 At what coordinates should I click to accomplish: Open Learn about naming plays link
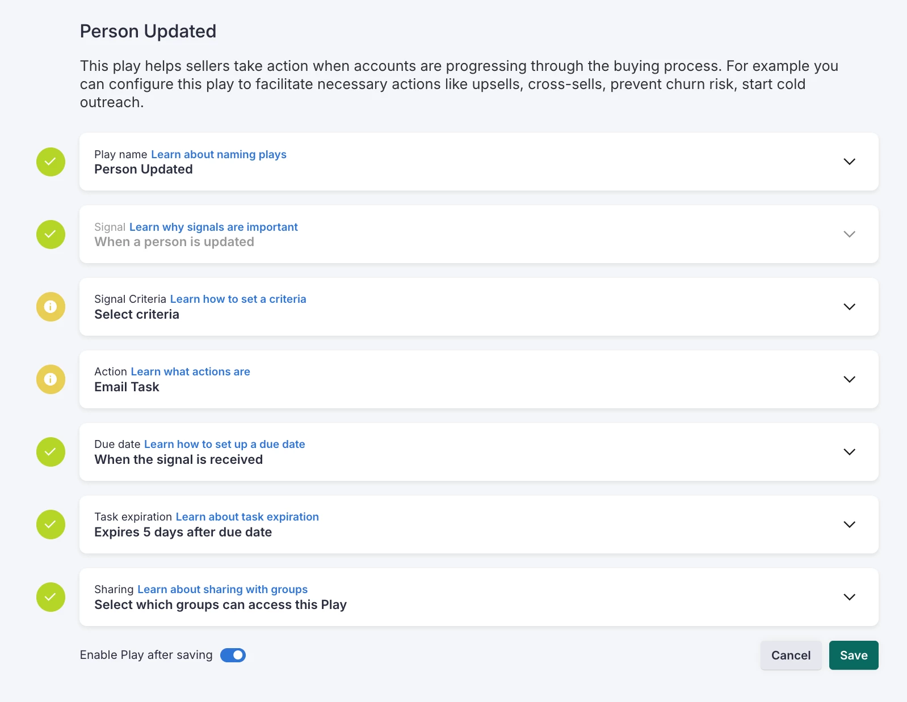tap(219, 154)
